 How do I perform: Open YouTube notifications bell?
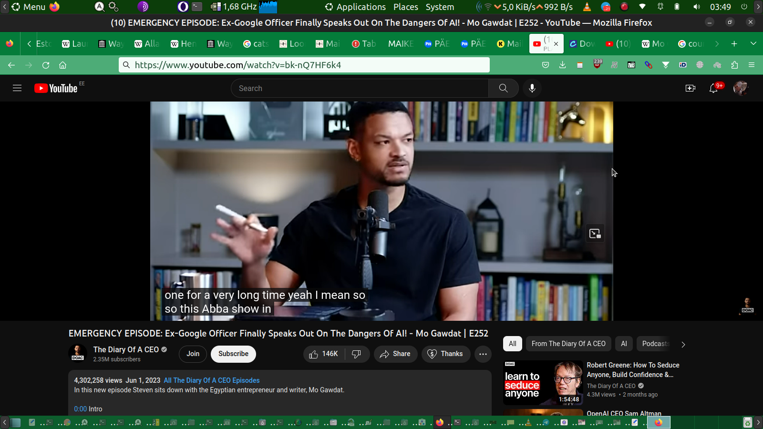point(713,88)
